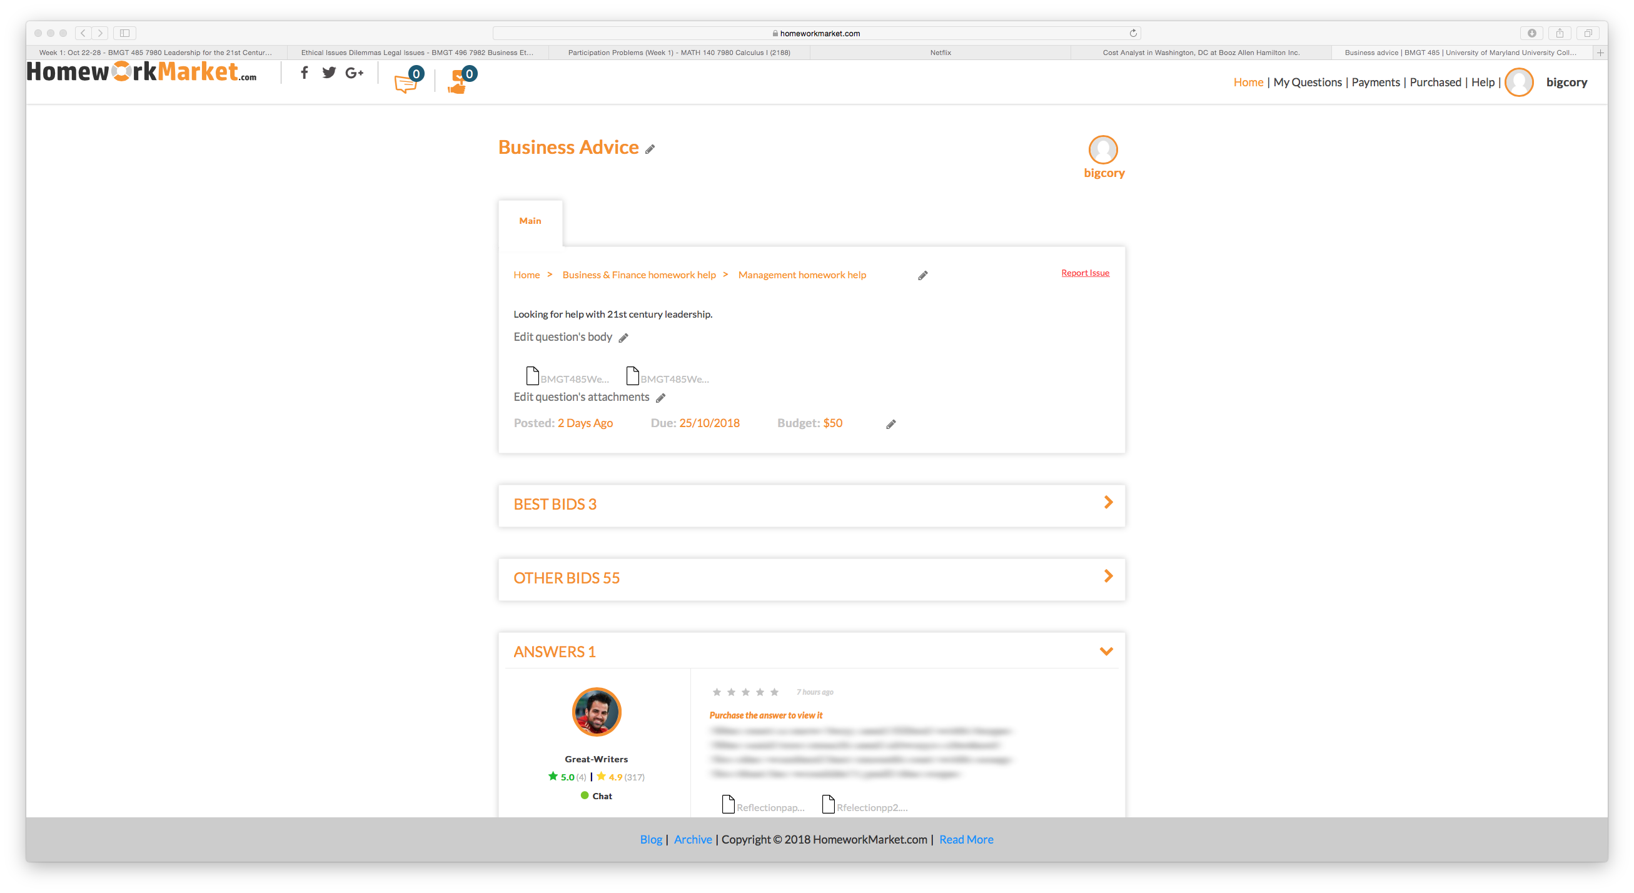Edit the due date and budget pencil

[x=890, y=425]
